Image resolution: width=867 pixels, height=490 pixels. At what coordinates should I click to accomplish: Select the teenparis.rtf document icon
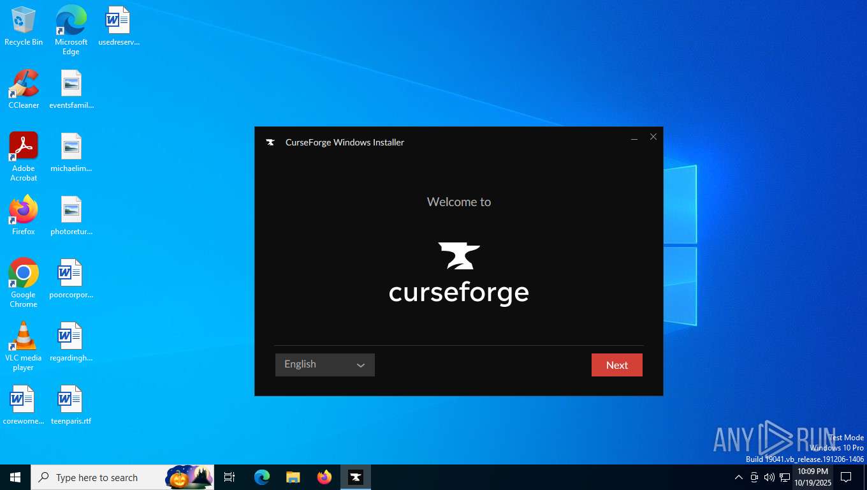tap(71, 405)
